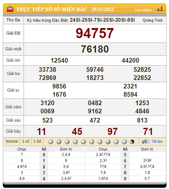The height and width of the screenshot is (189, 169).
Task: Select digit 0 filter circle
Action: 51,142
